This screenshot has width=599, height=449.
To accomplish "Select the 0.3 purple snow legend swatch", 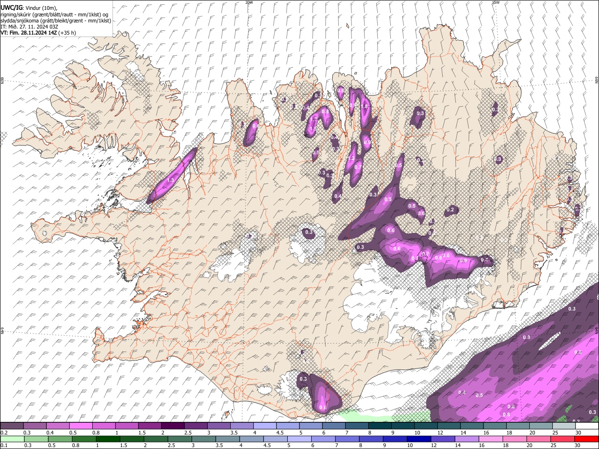I will click(35, 426).
